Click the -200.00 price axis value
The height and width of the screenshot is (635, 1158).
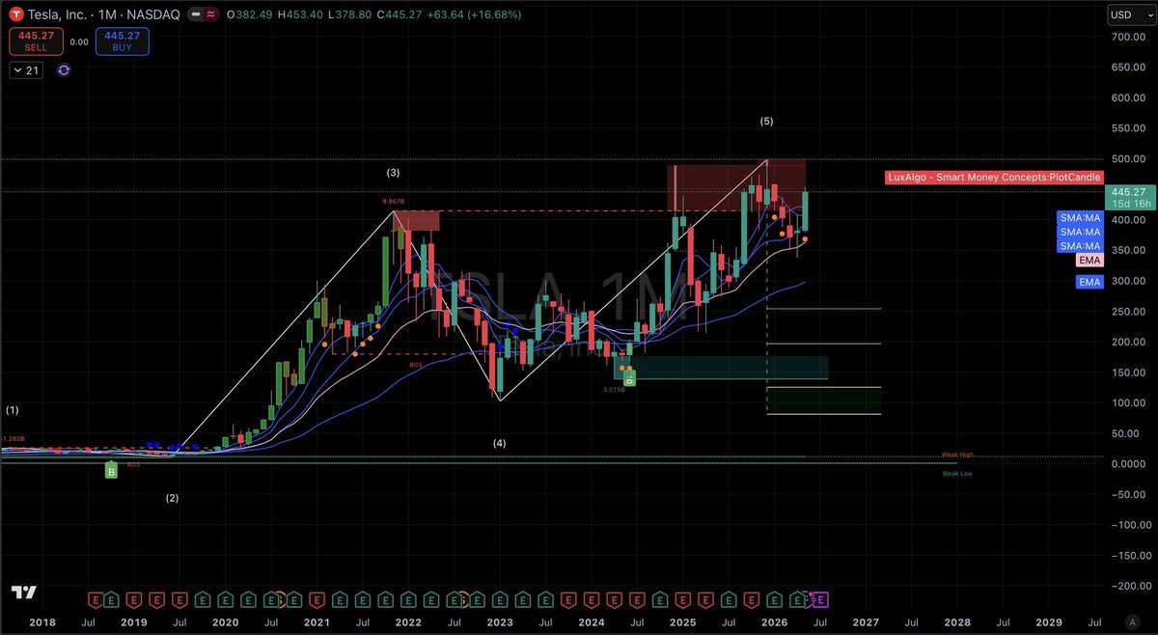[1128, 586]
